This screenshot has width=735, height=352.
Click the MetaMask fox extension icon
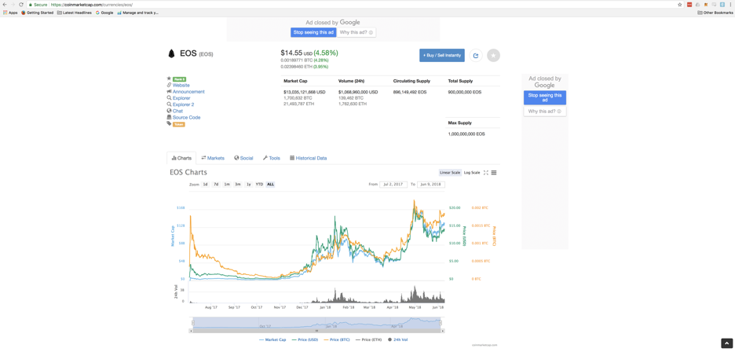[x=706, y=4]
